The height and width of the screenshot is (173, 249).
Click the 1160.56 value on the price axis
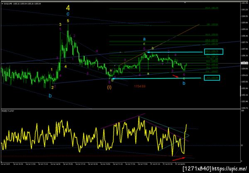pyautogui.click(x=245, y=16)
